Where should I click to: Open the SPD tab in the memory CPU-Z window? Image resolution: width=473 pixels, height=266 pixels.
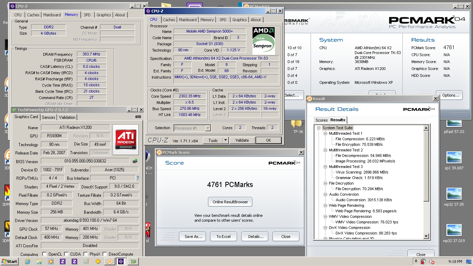(87, 15)
